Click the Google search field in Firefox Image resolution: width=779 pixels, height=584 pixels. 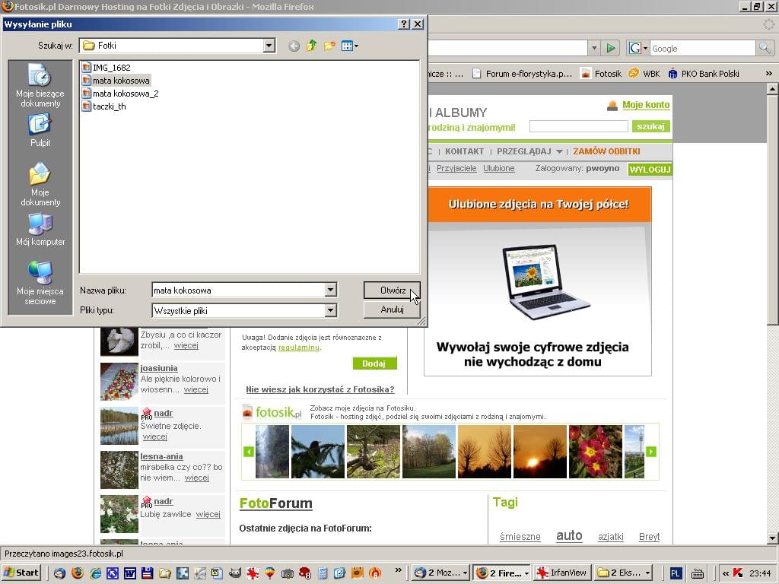[x=702, y=48]
